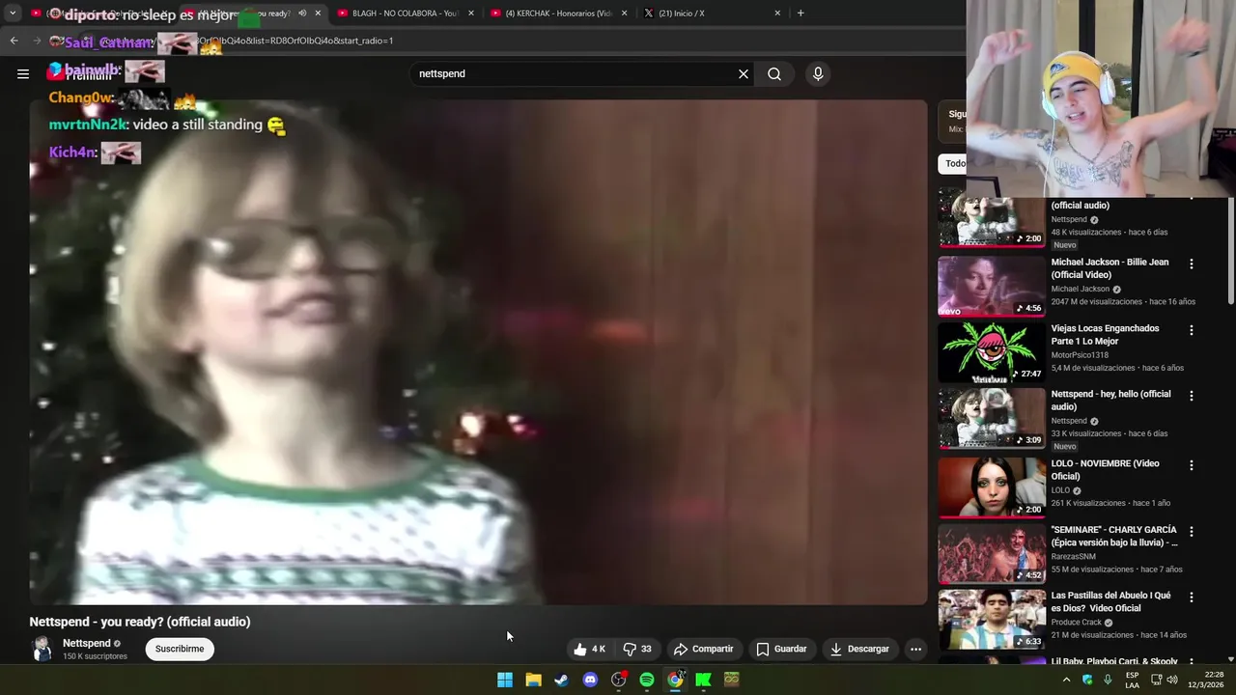The width and height of the screenshot is (1236, 695).
Task: Click the search magnifier button
Action: tap(774, 73)
